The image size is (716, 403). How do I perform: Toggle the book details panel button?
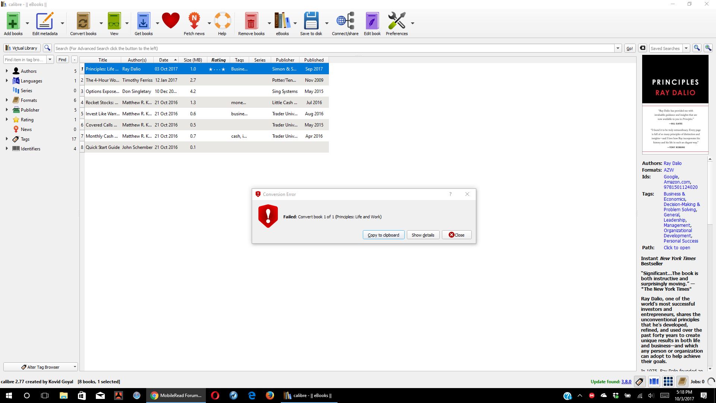(682, 381)
